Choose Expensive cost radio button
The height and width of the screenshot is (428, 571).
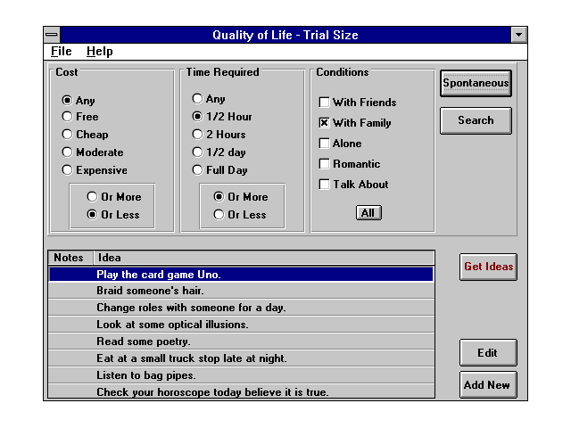[67, 170]
